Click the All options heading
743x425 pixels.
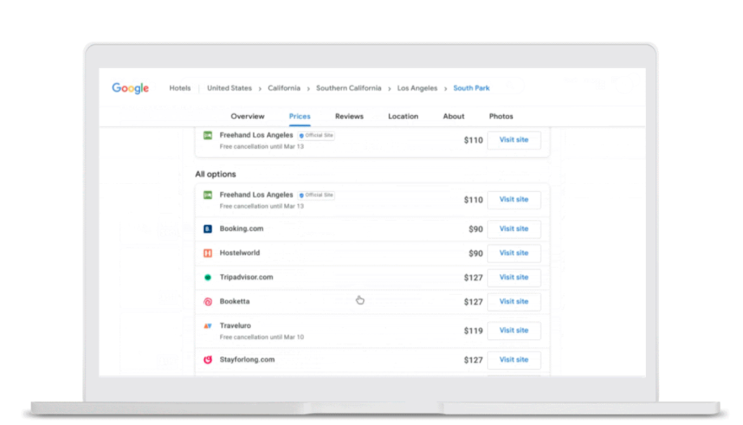[215, 174]
